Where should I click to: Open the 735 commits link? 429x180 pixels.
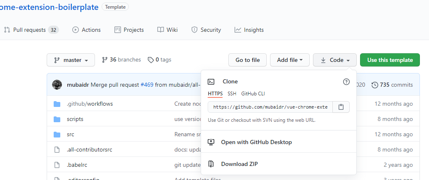click(392, 85)
